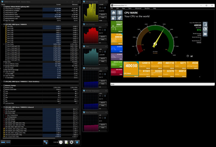
Task: Click the Minimum column header in HWiNFO
Action: pos(75,5)
